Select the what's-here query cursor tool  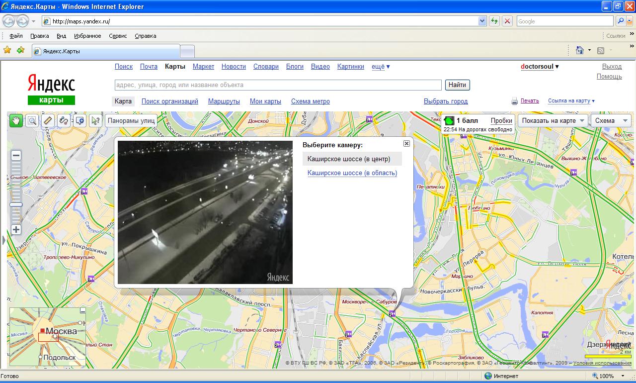coord(95,120)
